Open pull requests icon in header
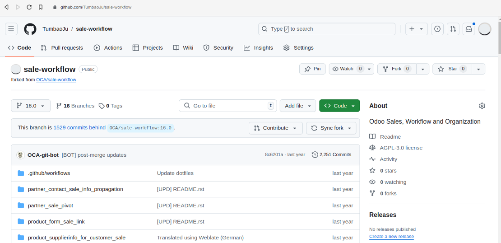 [x=453, y=29]
